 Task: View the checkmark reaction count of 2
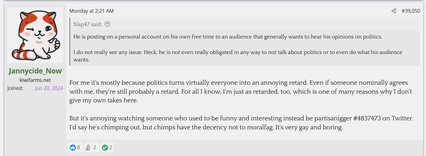[111, 147]
